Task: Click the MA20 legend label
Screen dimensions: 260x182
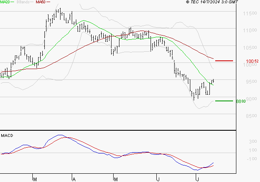Action: tap(5, 2)
